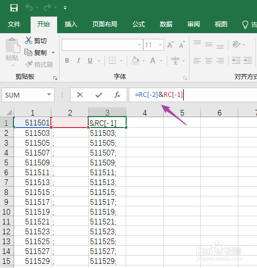Click the Save icon in quick access toolbar
The height and width of the screenshot is (268, 257).
tap(14, 8)
